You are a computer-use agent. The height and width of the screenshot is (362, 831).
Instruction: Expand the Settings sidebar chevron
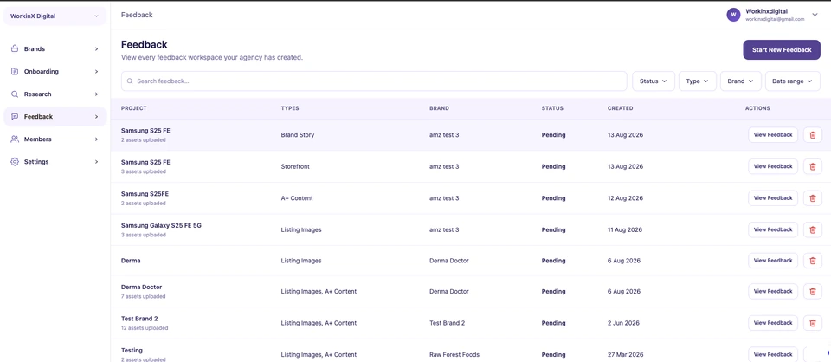pos(96,162)
